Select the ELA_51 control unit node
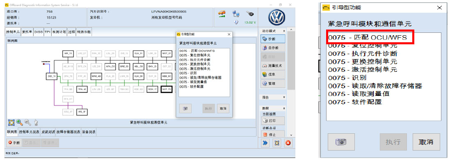450x160 pixels. pos(138,53)
